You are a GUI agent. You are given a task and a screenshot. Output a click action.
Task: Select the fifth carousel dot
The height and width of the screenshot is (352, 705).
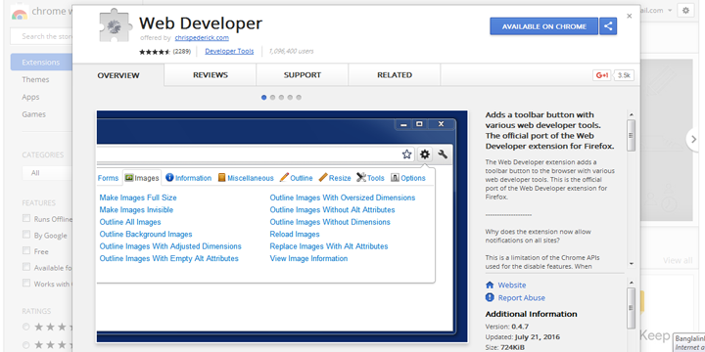point(299,98)
